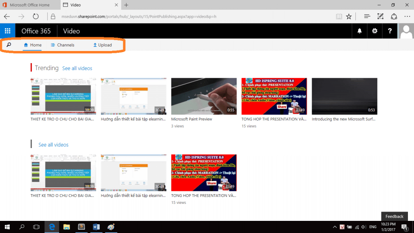Open the Trending TONG HOP THE PRESENTATION thumbnail
Image resolution: width=414 pixels, height=233 pixels.
point(274,96)
